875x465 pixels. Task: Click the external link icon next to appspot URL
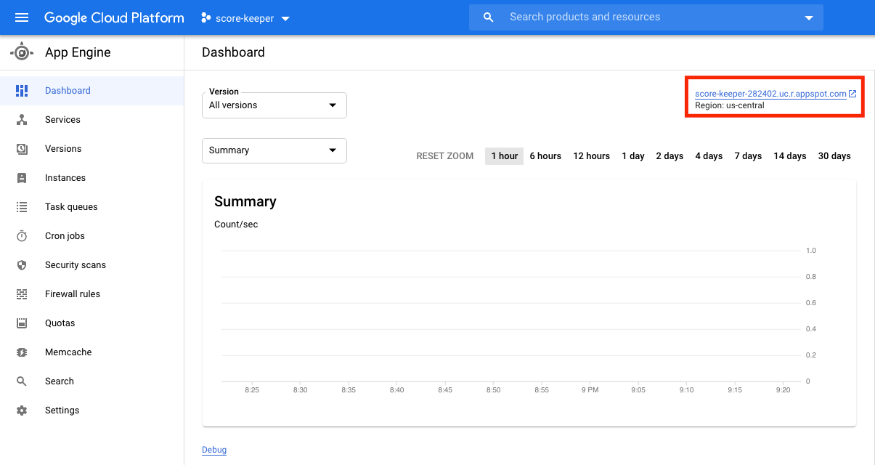(x=852, y=94)
